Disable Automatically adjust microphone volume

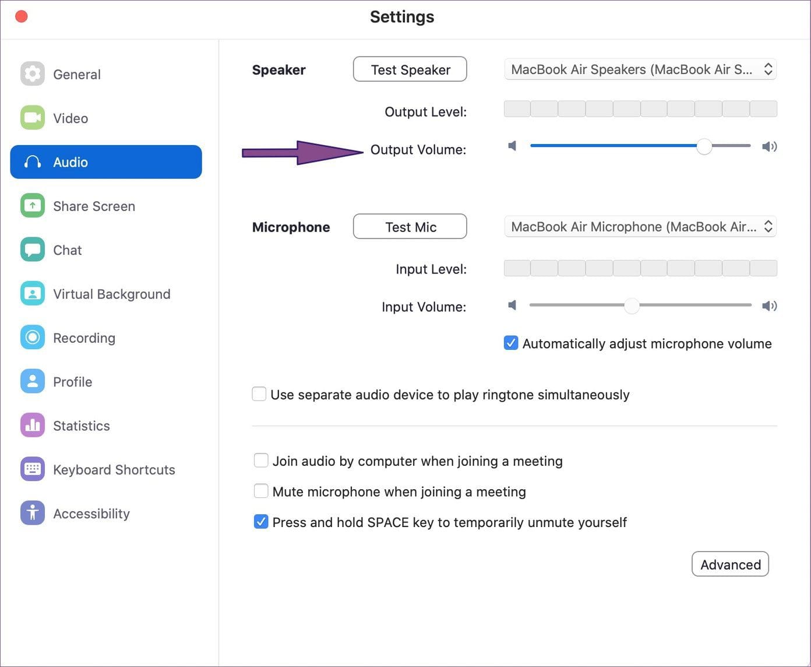point(511,343)
